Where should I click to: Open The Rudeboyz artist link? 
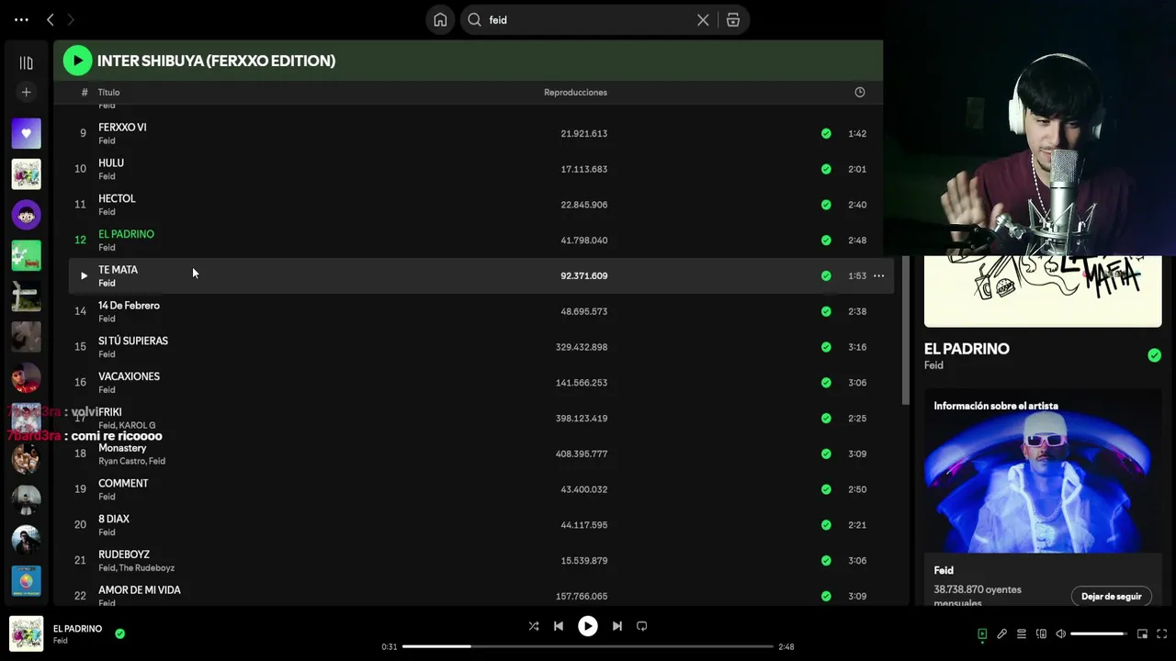[147, 568]
